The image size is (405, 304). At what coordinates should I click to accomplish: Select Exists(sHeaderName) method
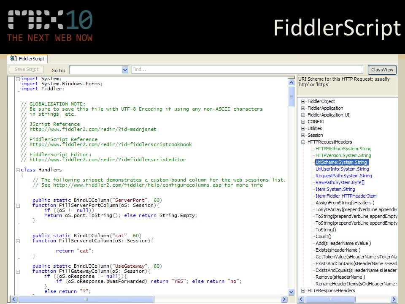(338, 250)
